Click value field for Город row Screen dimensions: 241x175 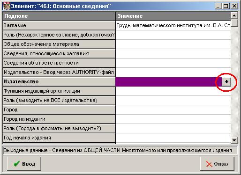173,109
